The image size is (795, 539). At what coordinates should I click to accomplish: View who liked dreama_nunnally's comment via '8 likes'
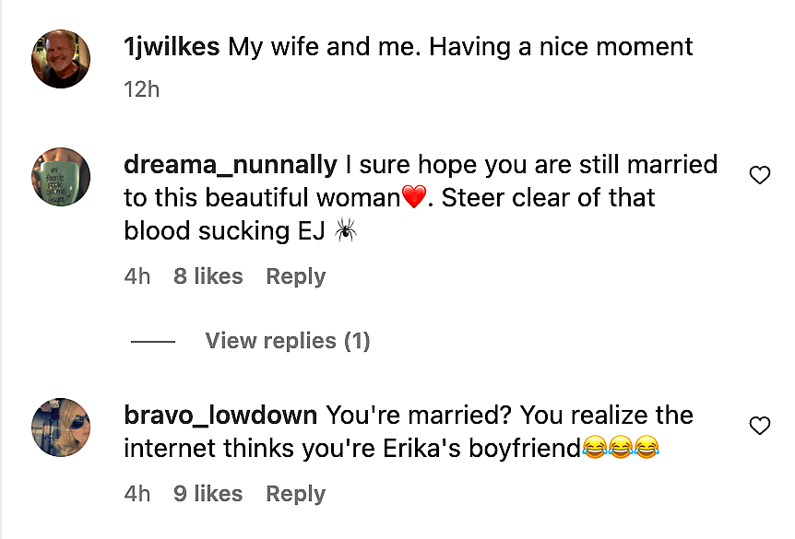point(208,275)
